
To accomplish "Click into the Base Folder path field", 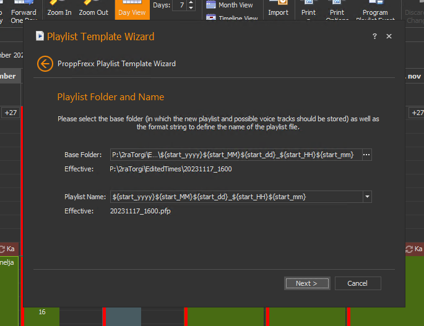I will [235, 155].
